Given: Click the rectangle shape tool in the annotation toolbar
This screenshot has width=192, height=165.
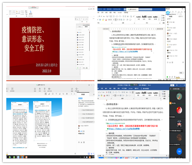Looking at the screenshot, I should [x=52, y=94].
